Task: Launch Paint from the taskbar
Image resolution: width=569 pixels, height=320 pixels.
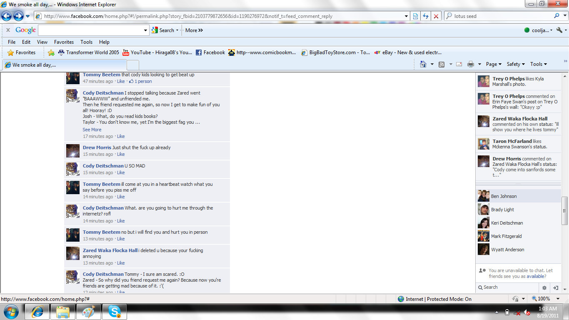Action: coord(88,312)
